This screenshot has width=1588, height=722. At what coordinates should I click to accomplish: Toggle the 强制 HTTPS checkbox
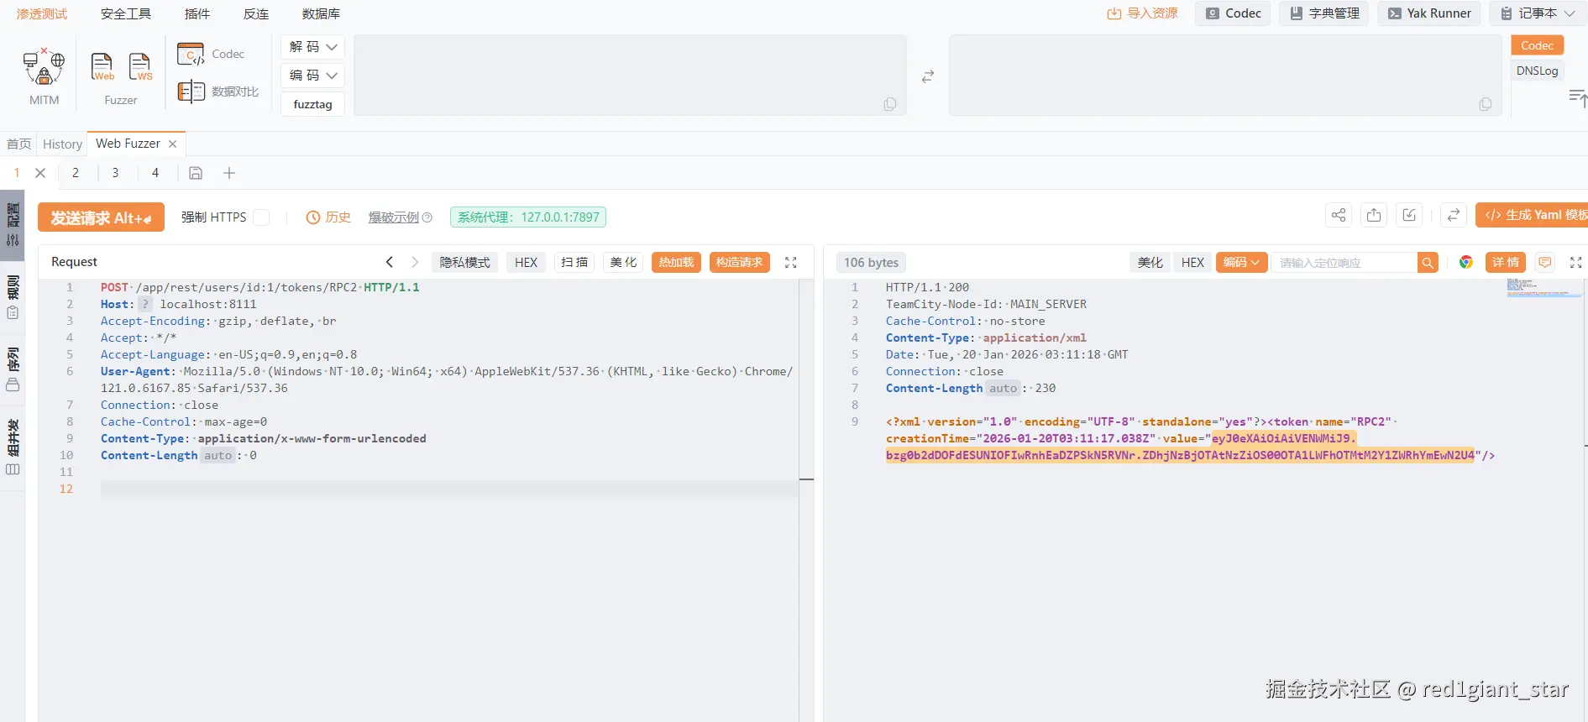coord(262,217)
